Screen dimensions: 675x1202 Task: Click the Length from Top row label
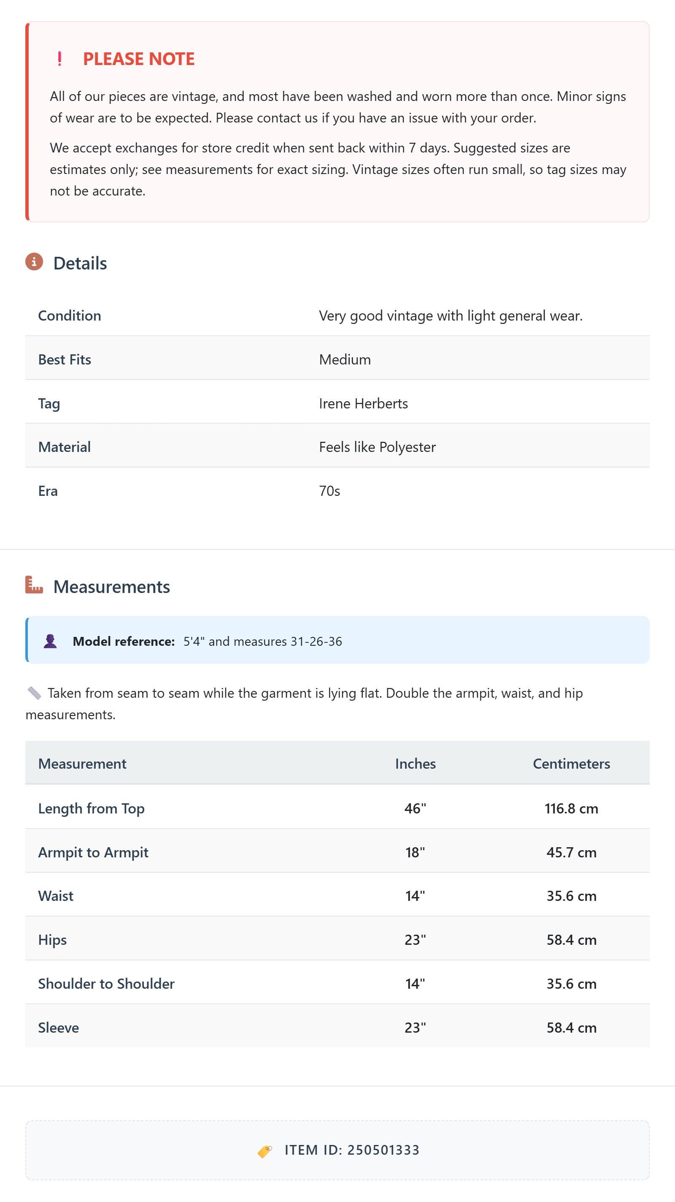click(x=92, y=808)
